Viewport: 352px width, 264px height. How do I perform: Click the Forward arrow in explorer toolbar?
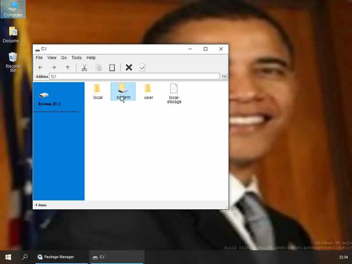coord(54,67)
